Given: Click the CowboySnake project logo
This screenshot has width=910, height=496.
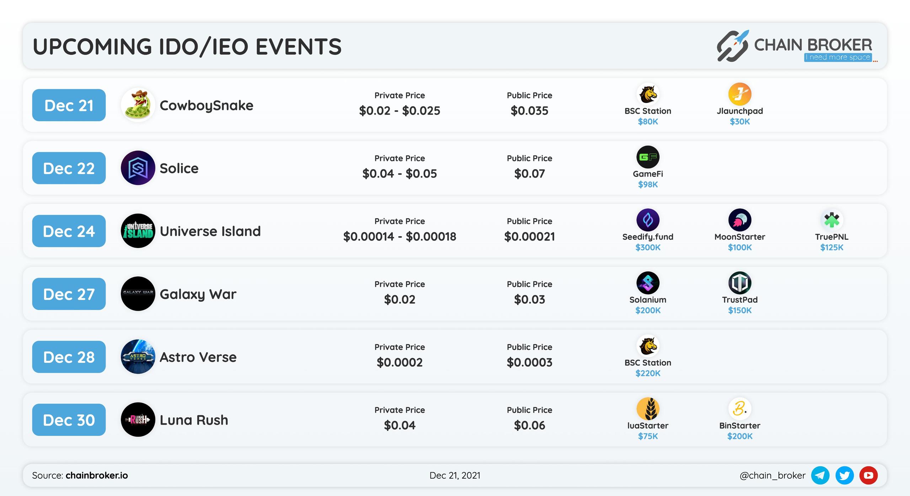Looking at the screenshot, I should (x=138, y=105).
